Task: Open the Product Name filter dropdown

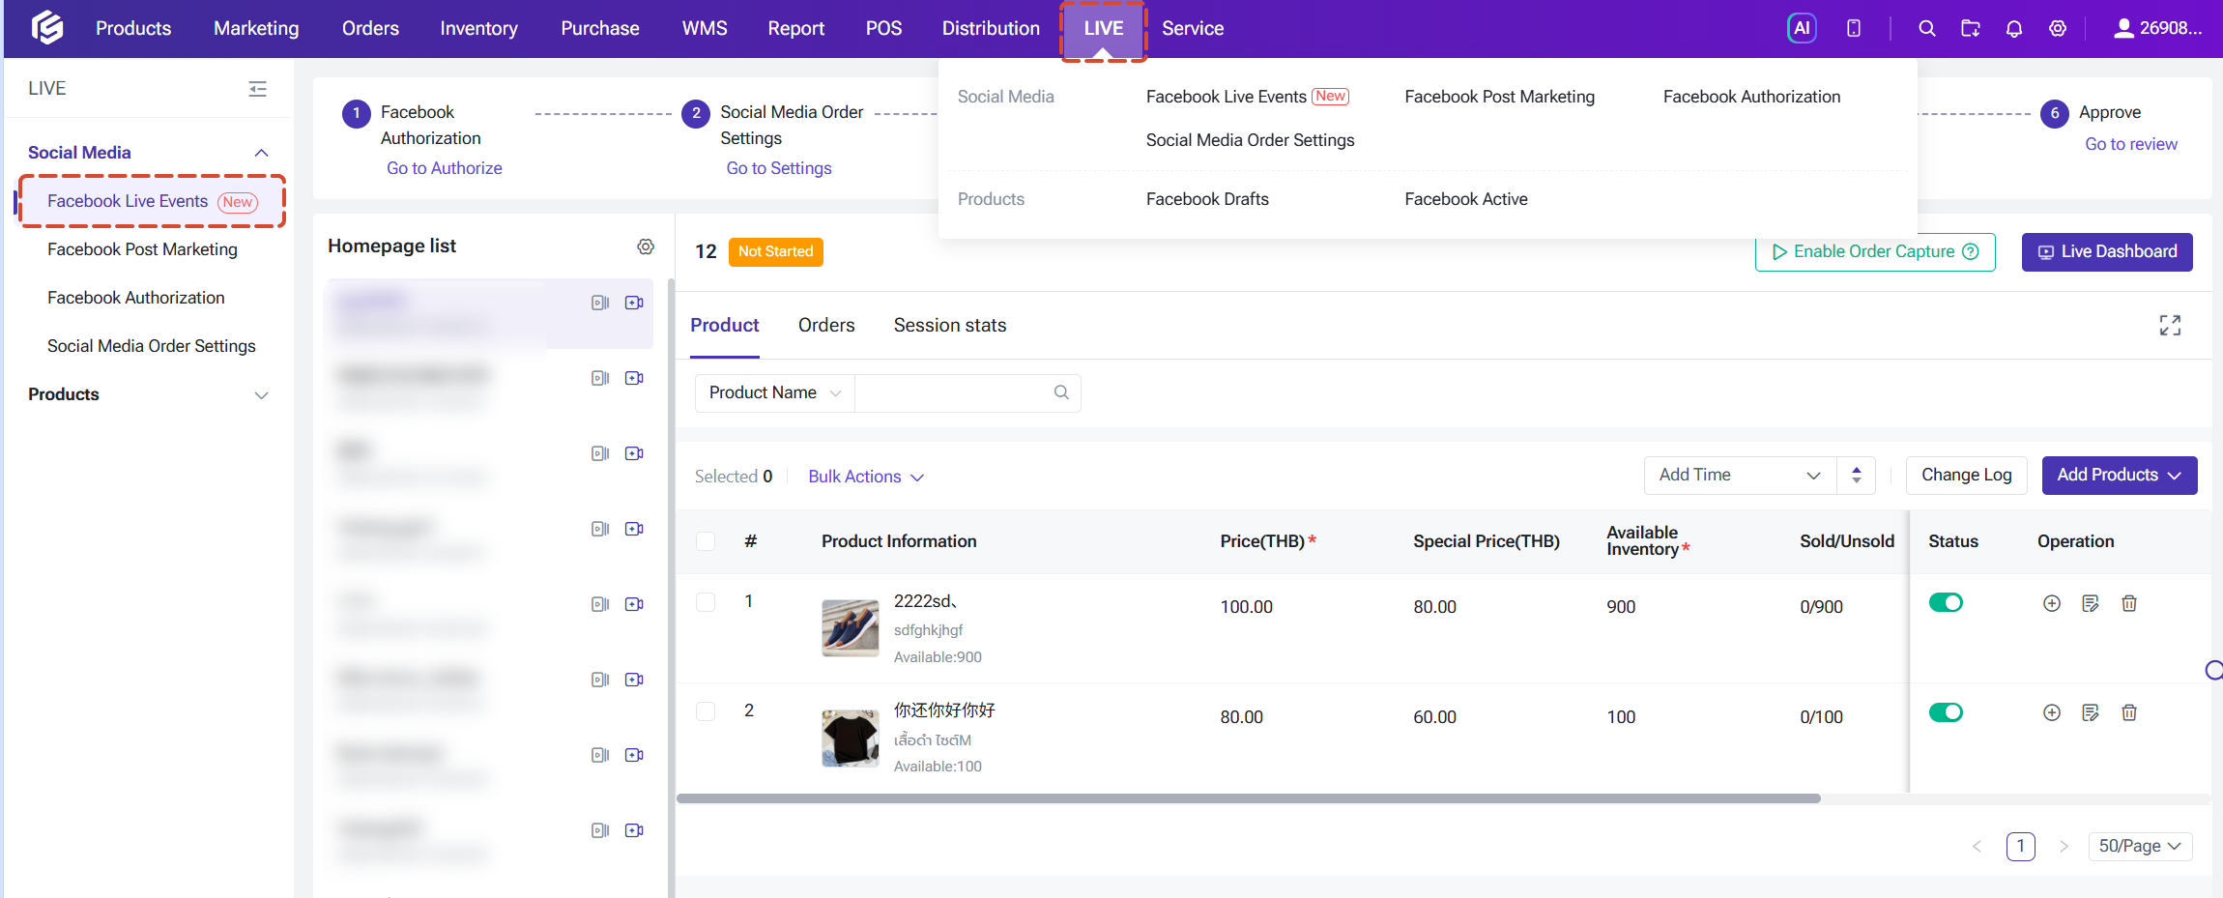Action: pyautogui.click(x=775, y=392)
